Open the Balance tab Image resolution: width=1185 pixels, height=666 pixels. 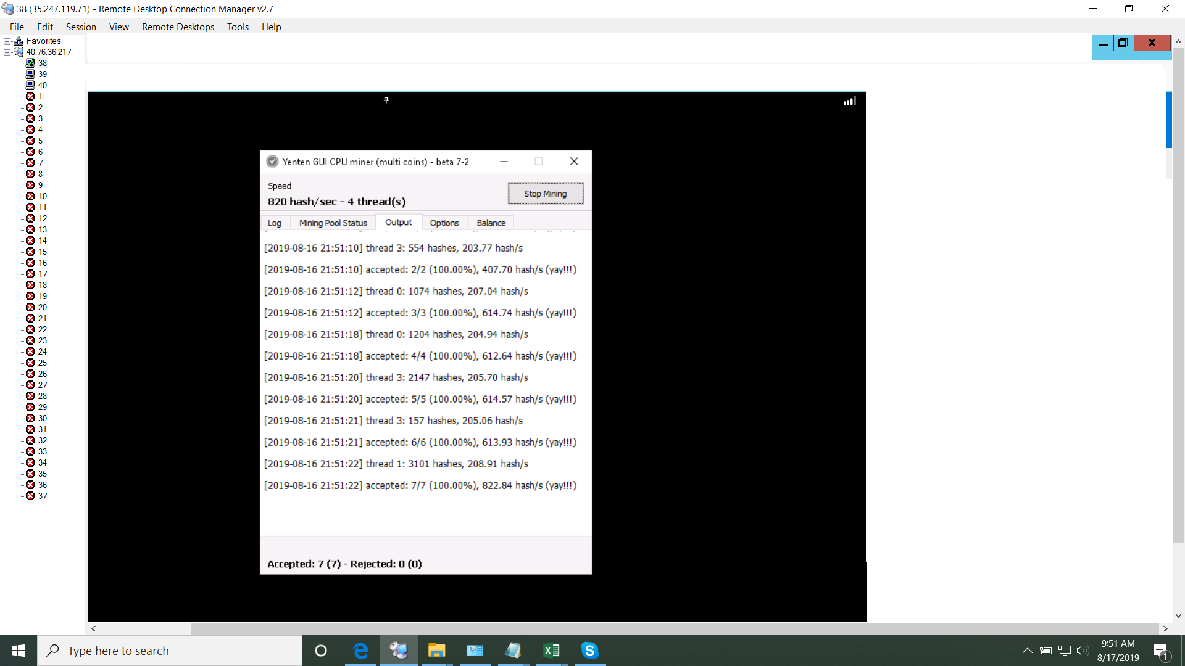point(491,223)
